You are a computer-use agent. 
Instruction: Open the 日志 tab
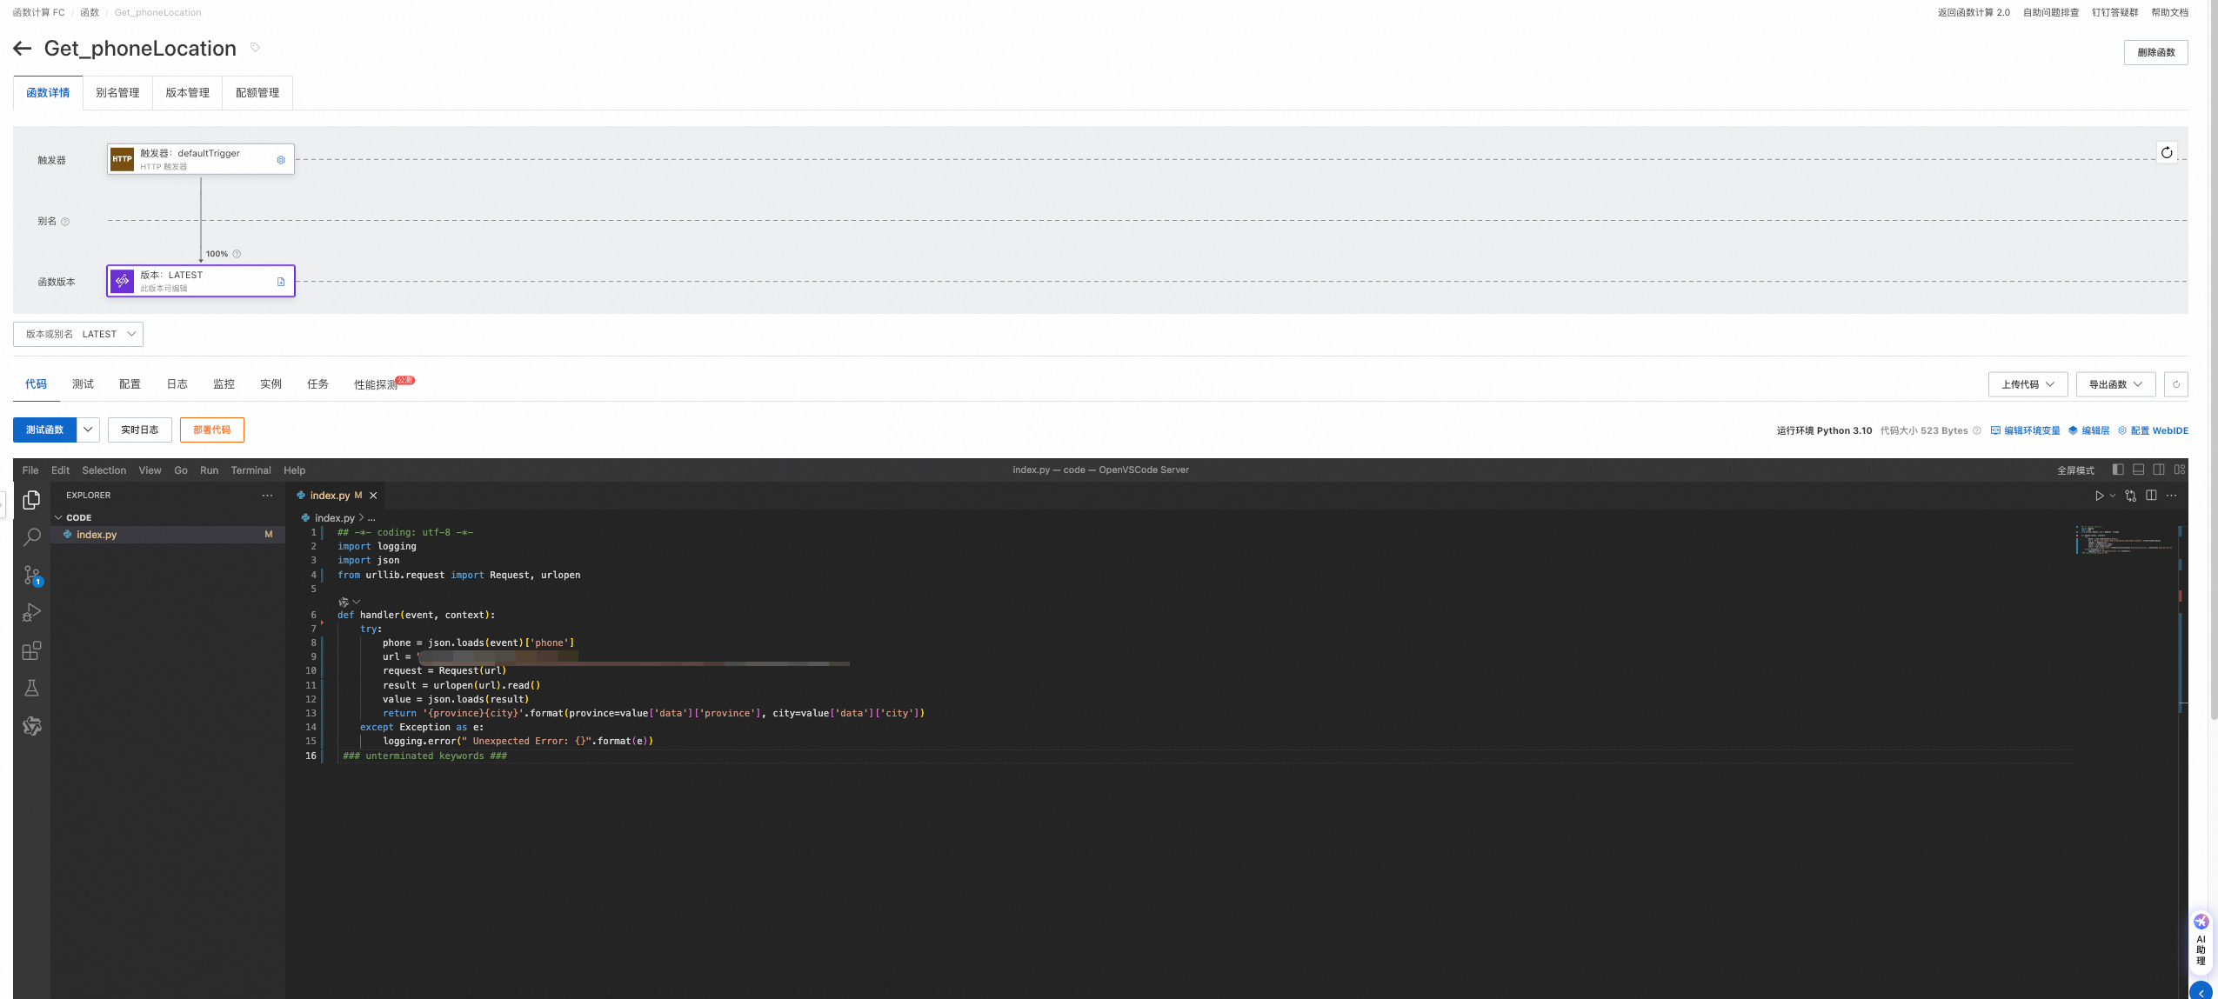tap(177, 384)
